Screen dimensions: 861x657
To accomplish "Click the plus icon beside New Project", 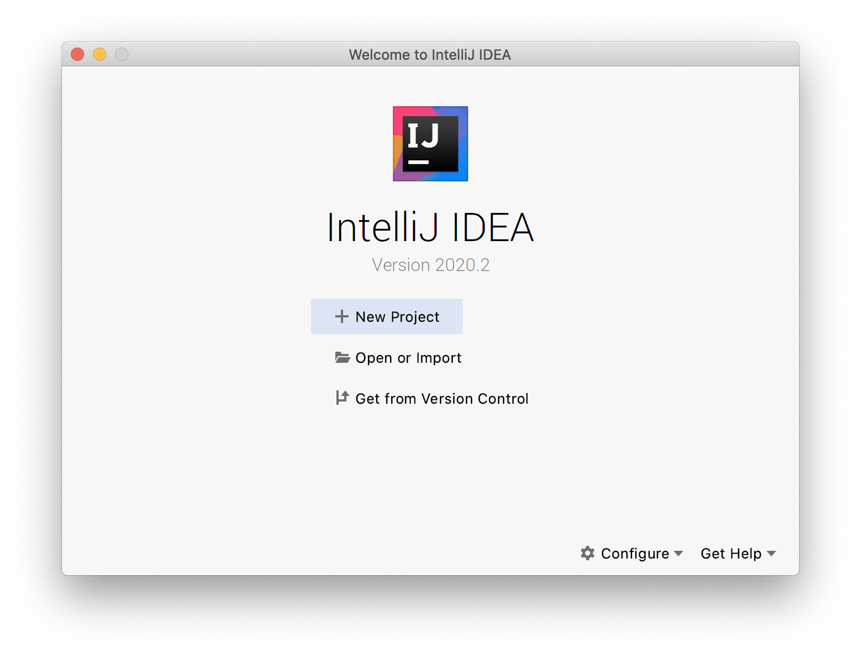I will tap(341, 316).
